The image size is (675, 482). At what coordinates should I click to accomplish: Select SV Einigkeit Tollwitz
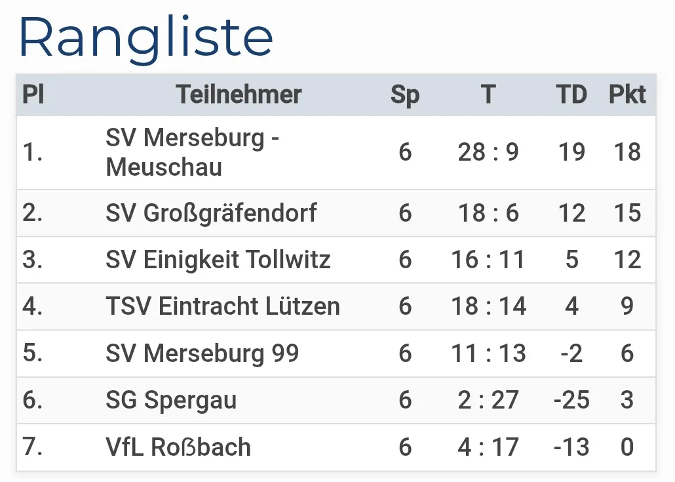[x=218, y=260]
